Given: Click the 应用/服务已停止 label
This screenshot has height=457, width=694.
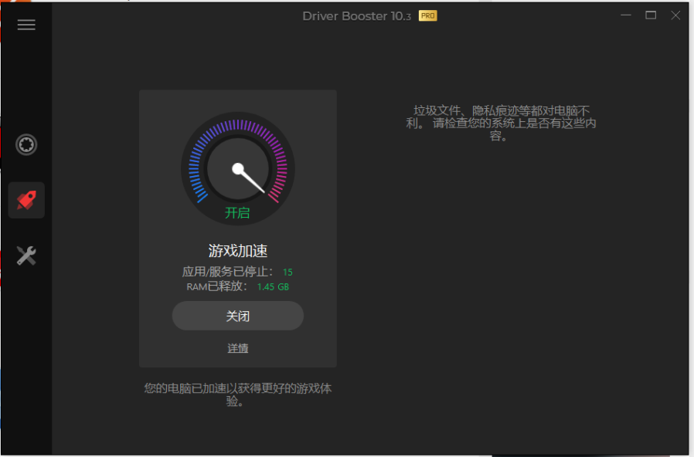Looking at the screenshot, I should [228, 272].
